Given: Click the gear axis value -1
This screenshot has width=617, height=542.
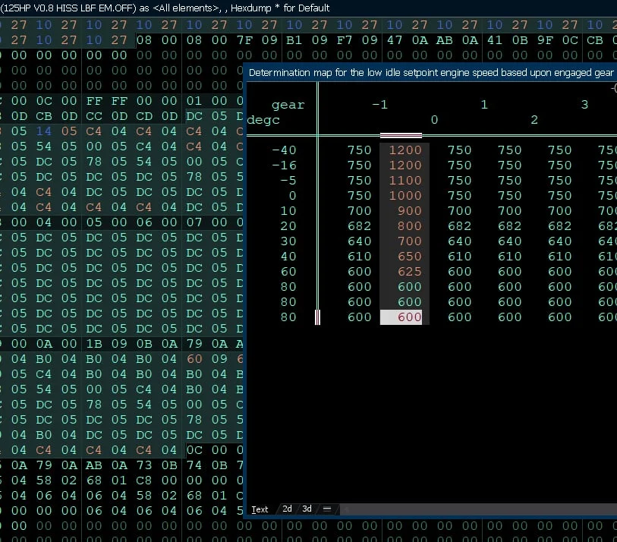Looking at the screenshot, I should 380,105.
